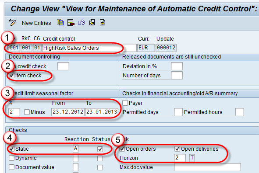Tick the Document value status checkbox
The width and height of the screenshot is (259, 173).
[100, 168]
